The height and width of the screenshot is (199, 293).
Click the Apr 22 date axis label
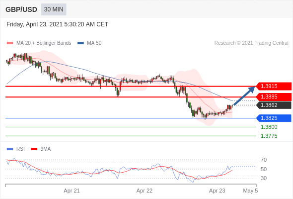[145, 191]
